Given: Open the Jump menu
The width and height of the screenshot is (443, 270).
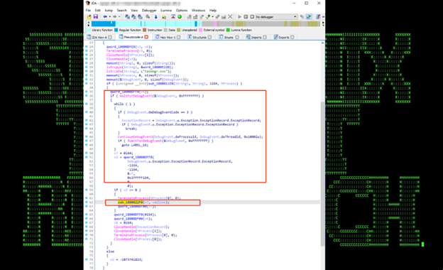Looking at the screenshot, I should [109, 10].
